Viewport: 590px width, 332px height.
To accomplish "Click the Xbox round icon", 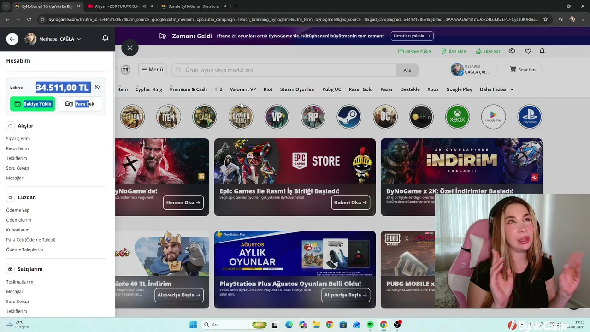I will [x=457, y=117].
